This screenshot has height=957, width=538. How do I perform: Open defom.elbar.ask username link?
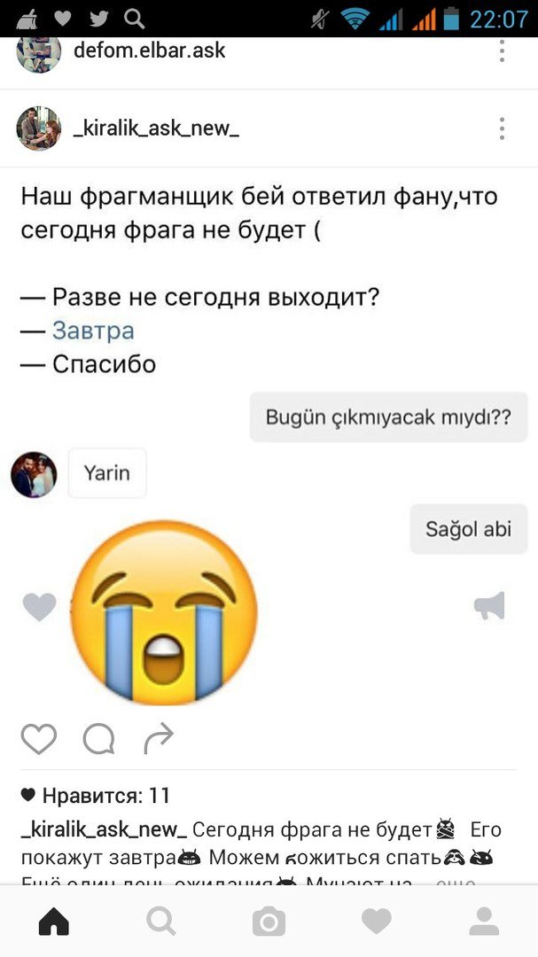pos(150,50)
